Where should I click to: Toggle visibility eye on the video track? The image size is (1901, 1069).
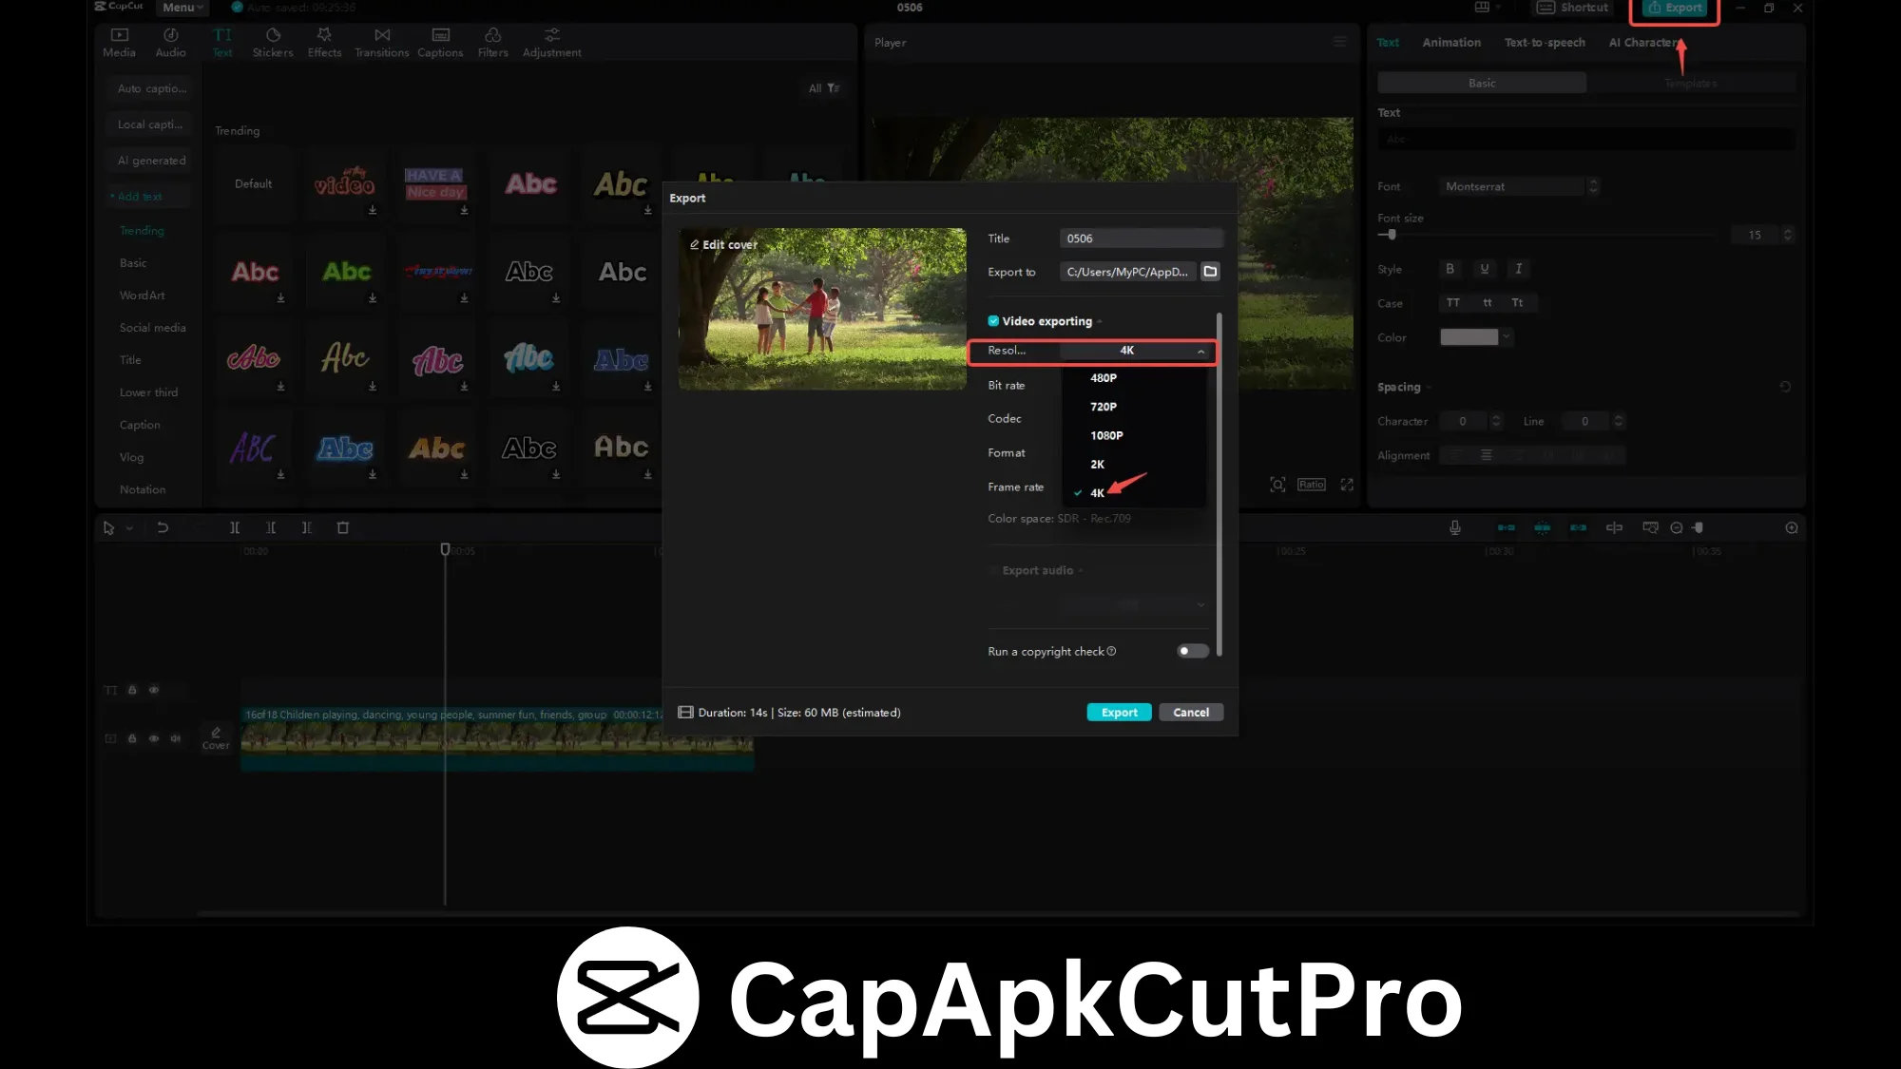pos(154,738)
